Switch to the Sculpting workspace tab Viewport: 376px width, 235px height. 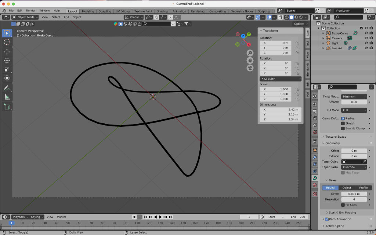click(x=105, y=11)
